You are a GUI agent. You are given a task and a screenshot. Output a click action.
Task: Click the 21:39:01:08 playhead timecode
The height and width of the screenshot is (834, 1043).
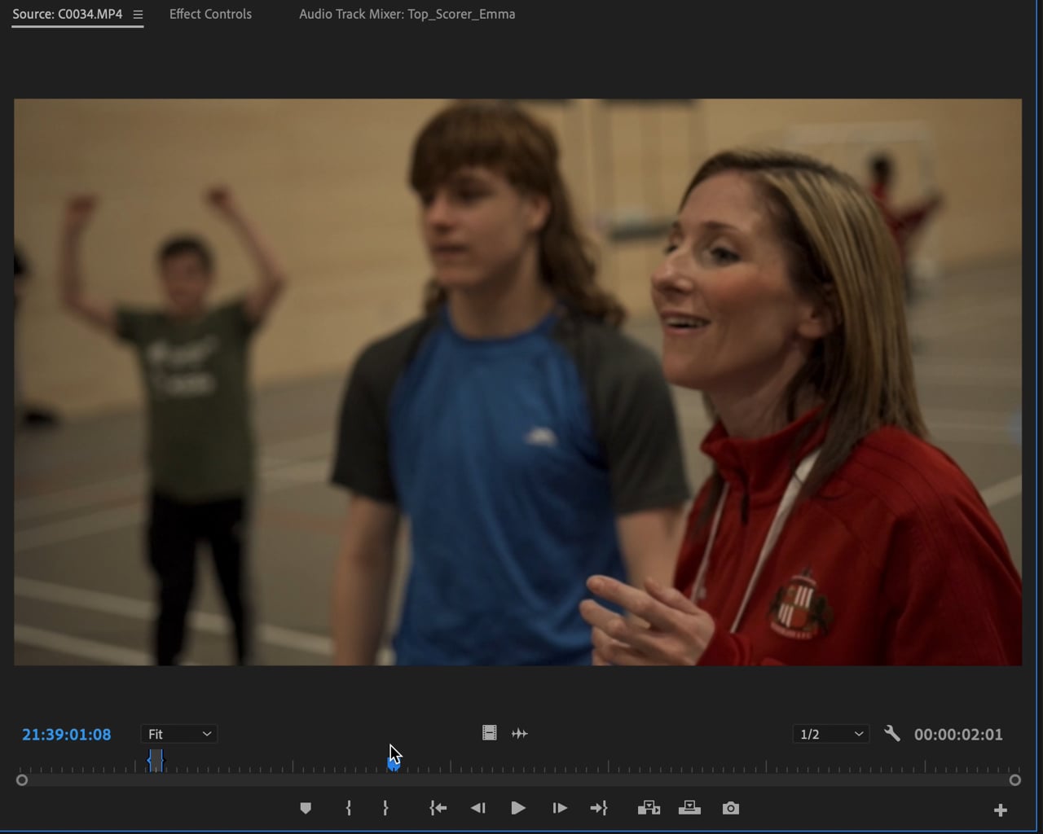pos(67,734)
